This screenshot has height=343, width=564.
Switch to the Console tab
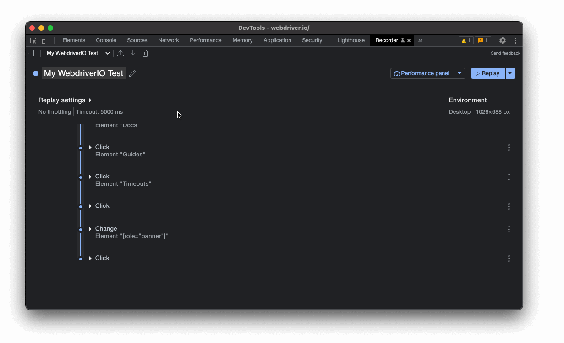pos(106,40)
